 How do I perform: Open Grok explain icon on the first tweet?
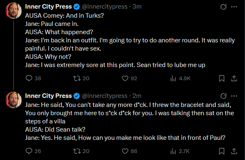tap(224, 7)
